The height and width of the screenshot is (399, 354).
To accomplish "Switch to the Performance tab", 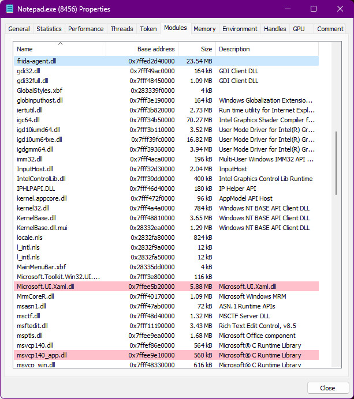I will coord(86,29).
